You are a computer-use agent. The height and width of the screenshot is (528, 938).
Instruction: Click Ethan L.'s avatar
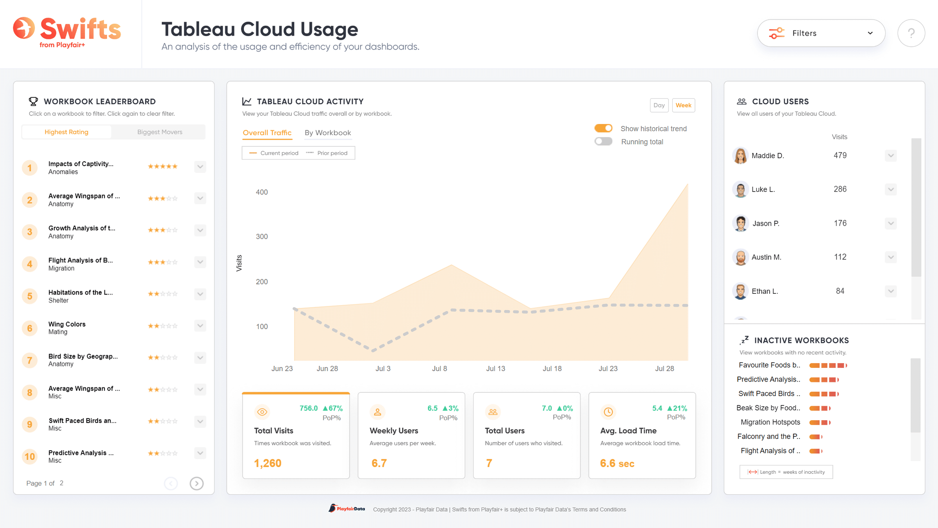click(x=740, y=291)
